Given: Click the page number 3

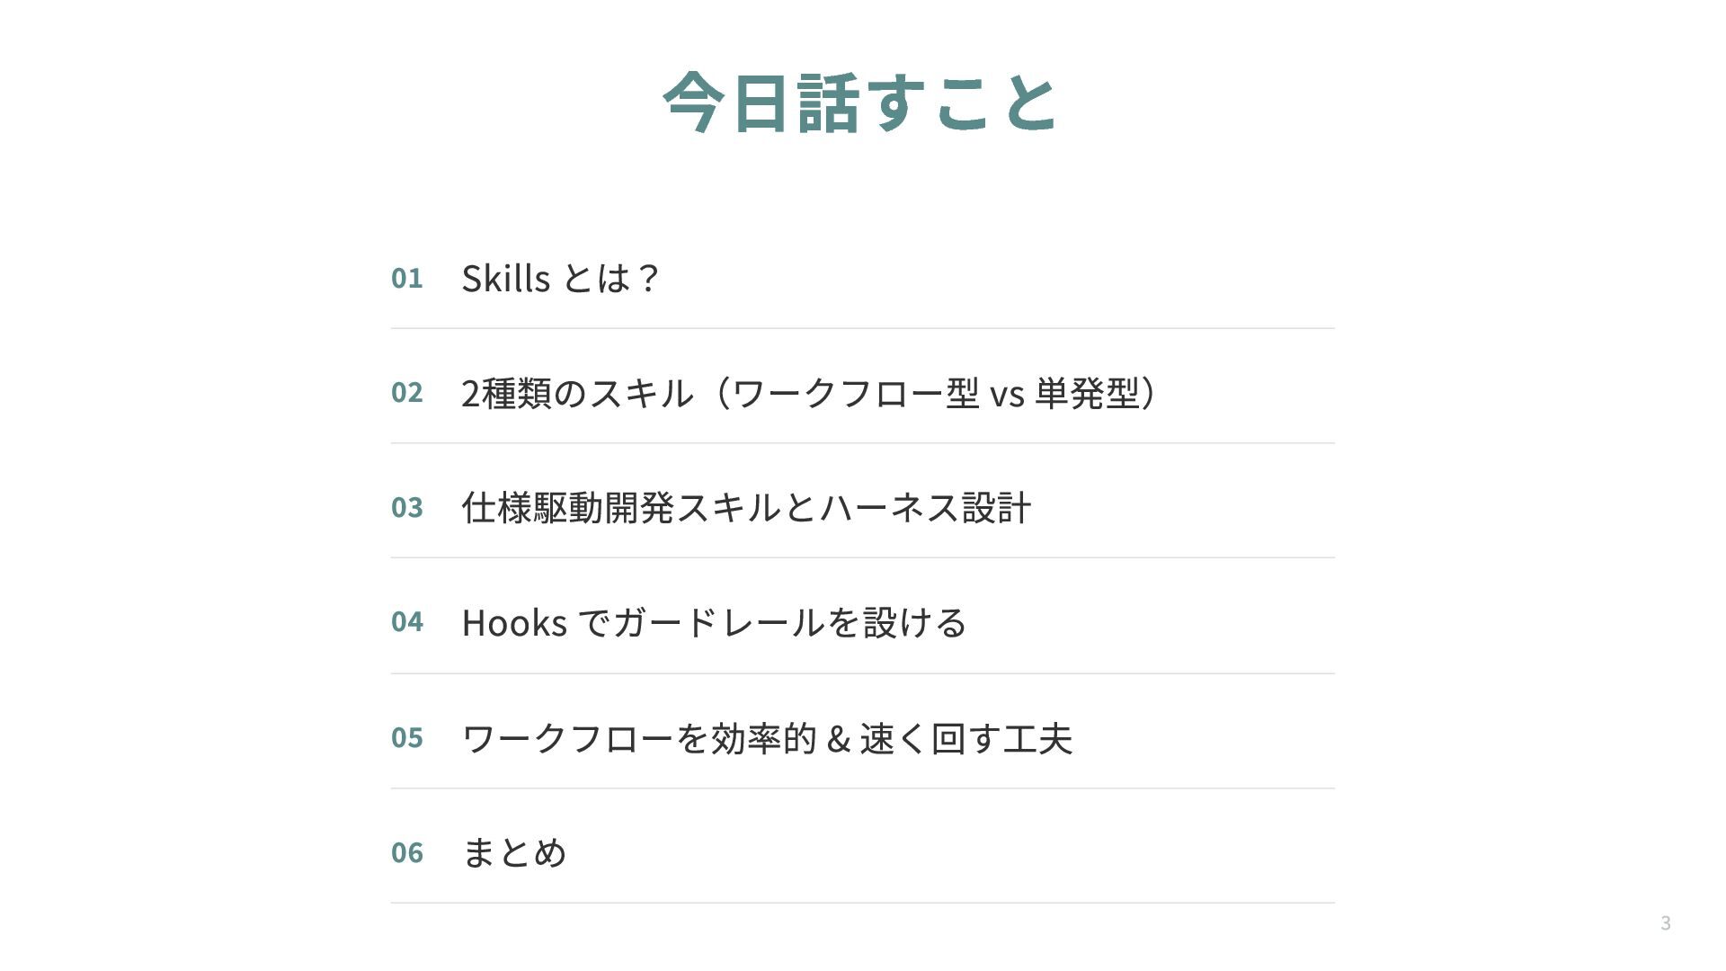Looking at the screenshot, I should coord(1665,922).
